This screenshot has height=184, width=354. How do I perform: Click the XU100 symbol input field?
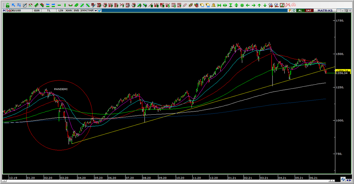pos(21,10)
